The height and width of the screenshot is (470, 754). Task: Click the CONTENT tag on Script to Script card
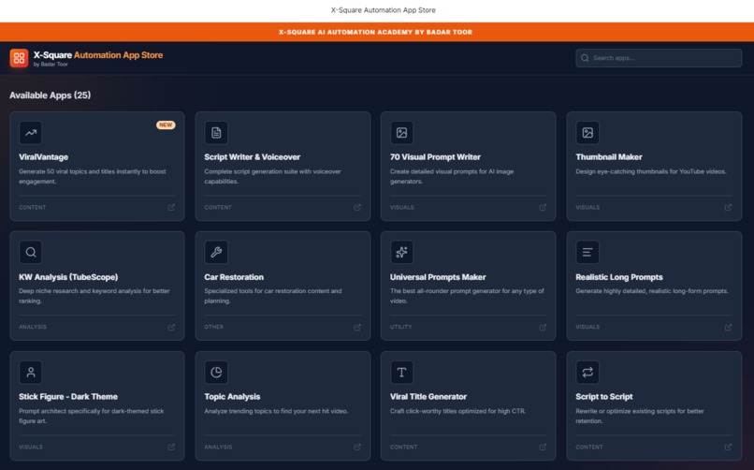click(x=589, y=447)
